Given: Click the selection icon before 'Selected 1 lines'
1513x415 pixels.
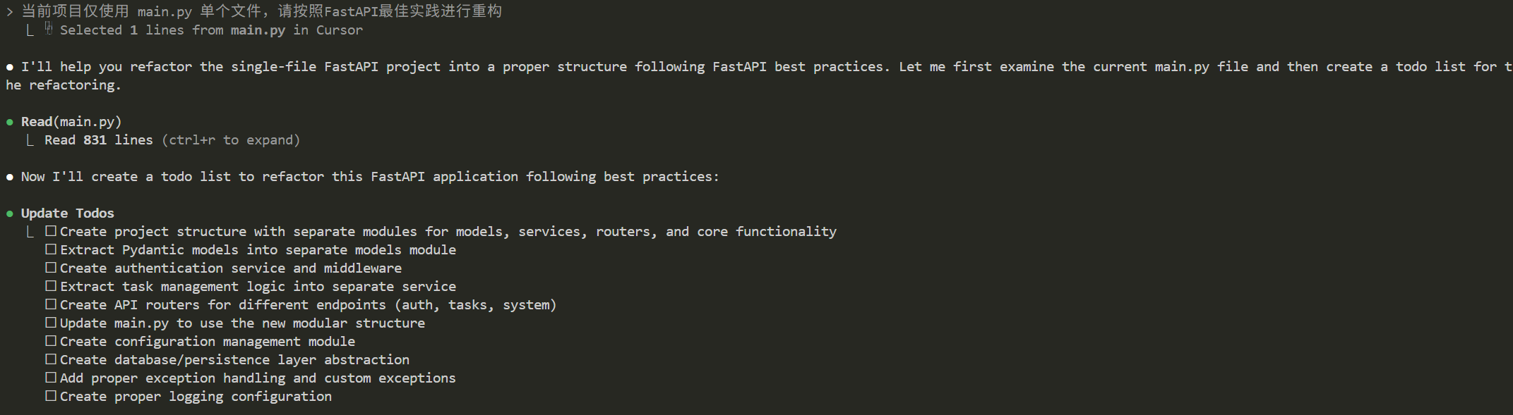Looking at the screenshot, I should click(49, 28).
